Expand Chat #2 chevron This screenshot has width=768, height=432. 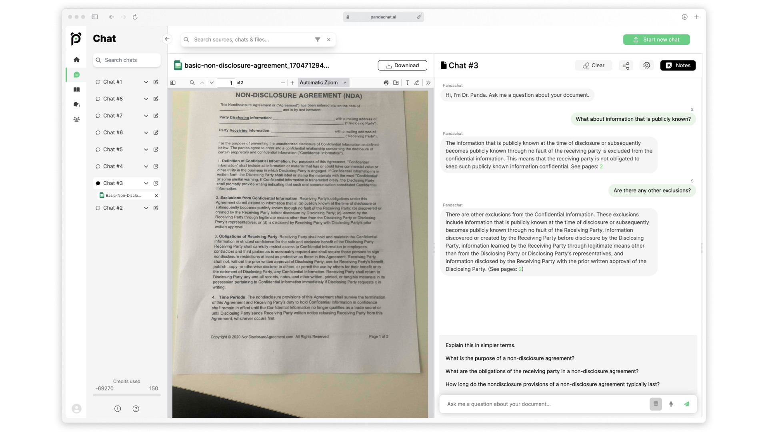coord(146,208)
